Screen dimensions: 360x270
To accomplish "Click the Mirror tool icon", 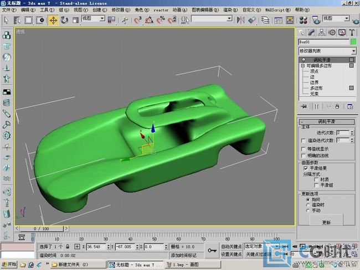I will pyautogui.click(x=240, y=20).
